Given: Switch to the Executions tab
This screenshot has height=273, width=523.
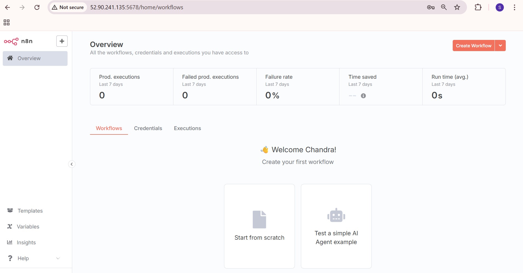Looking at the screenshot, I should [187, 128].
